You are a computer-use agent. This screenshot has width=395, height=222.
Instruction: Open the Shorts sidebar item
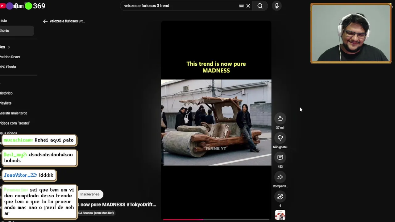click(x=17, y=31)
